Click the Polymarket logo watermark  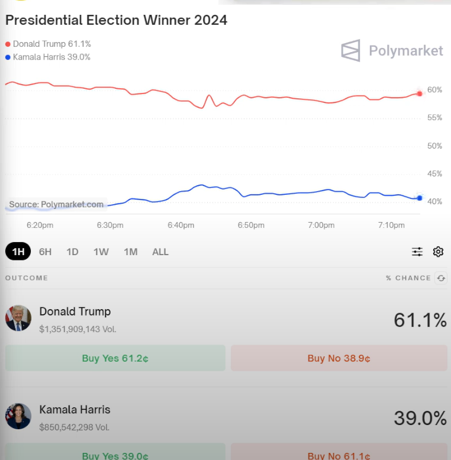point(392,50)
